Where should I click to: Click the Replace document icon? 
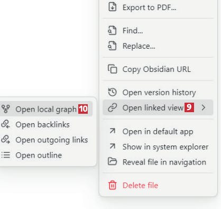112,46
